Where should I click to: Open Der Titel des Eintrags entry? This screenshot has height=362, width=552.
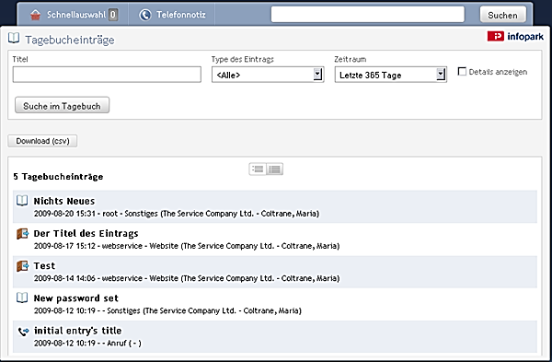pyautogui.click(x=86, y=233)
